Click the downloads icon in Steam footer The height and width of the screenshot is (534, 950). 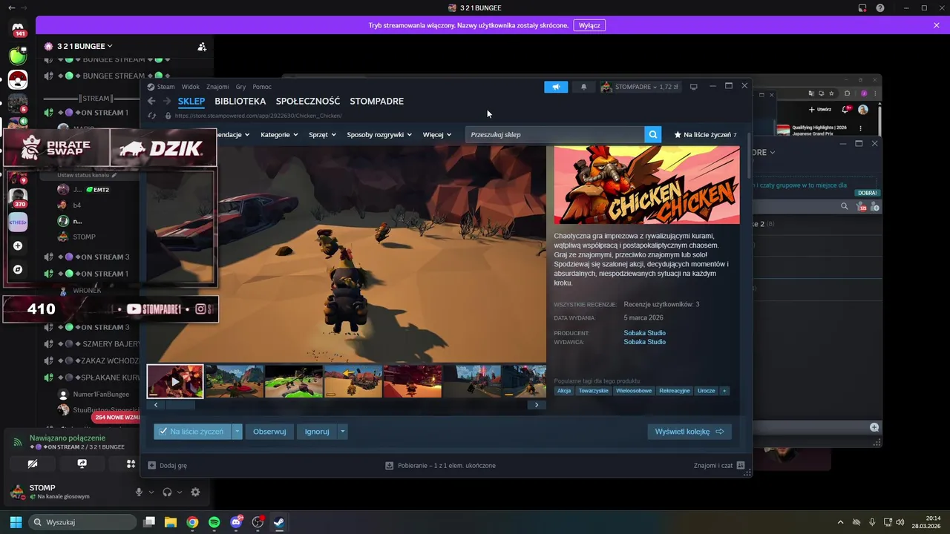click(390, 465)
